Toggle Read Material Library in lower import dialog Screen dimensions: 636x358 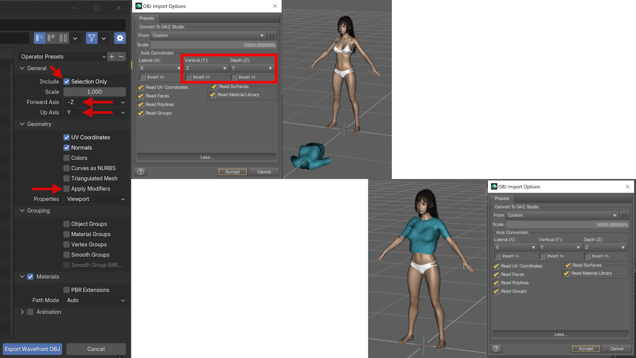click(x=566, y=273)
